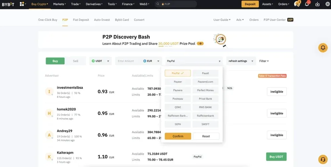This screenshot has height=167, width=331.
Task: Click the banner arrow icon
Action: [x=200, y=43]
